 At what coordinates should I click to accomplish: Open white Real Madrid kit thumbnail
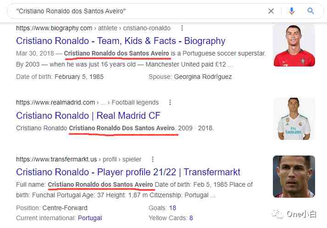pos(294,119)
